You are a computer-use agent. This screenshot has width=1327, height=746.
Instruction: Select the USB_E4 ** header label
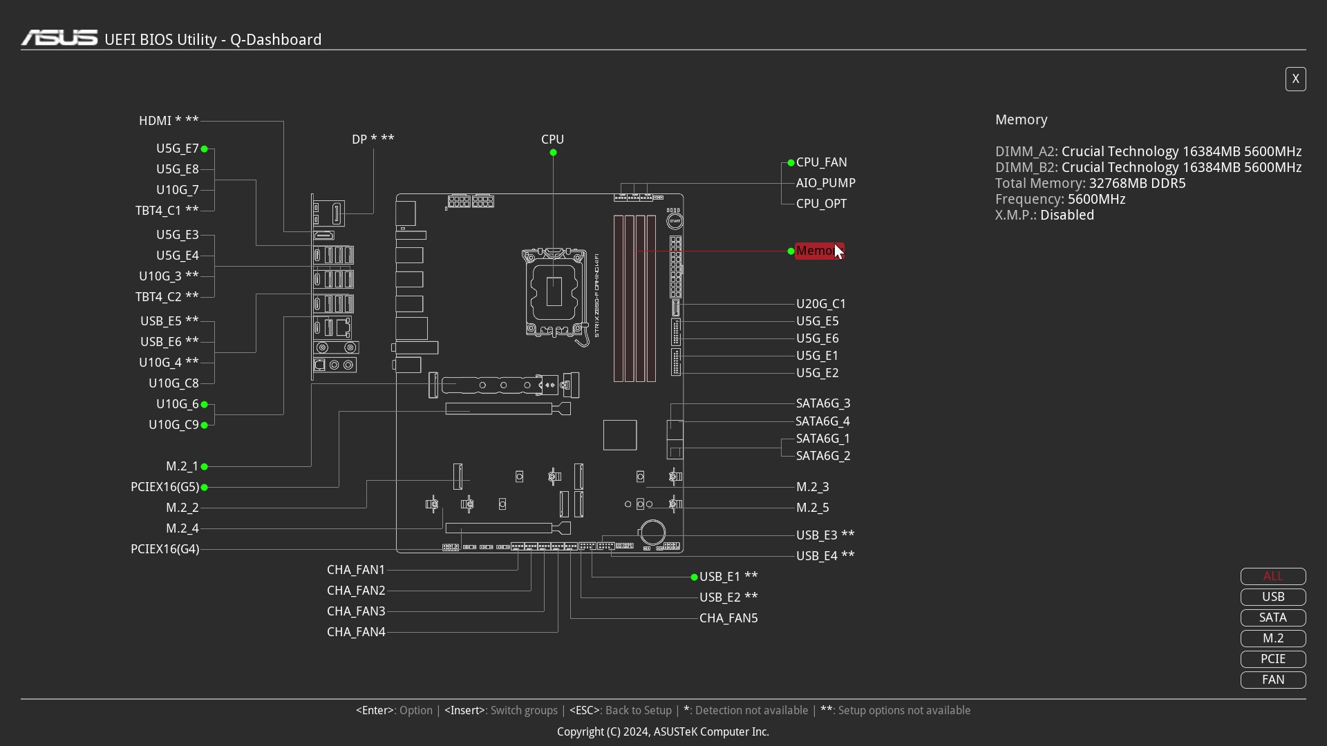pos(825,556)
